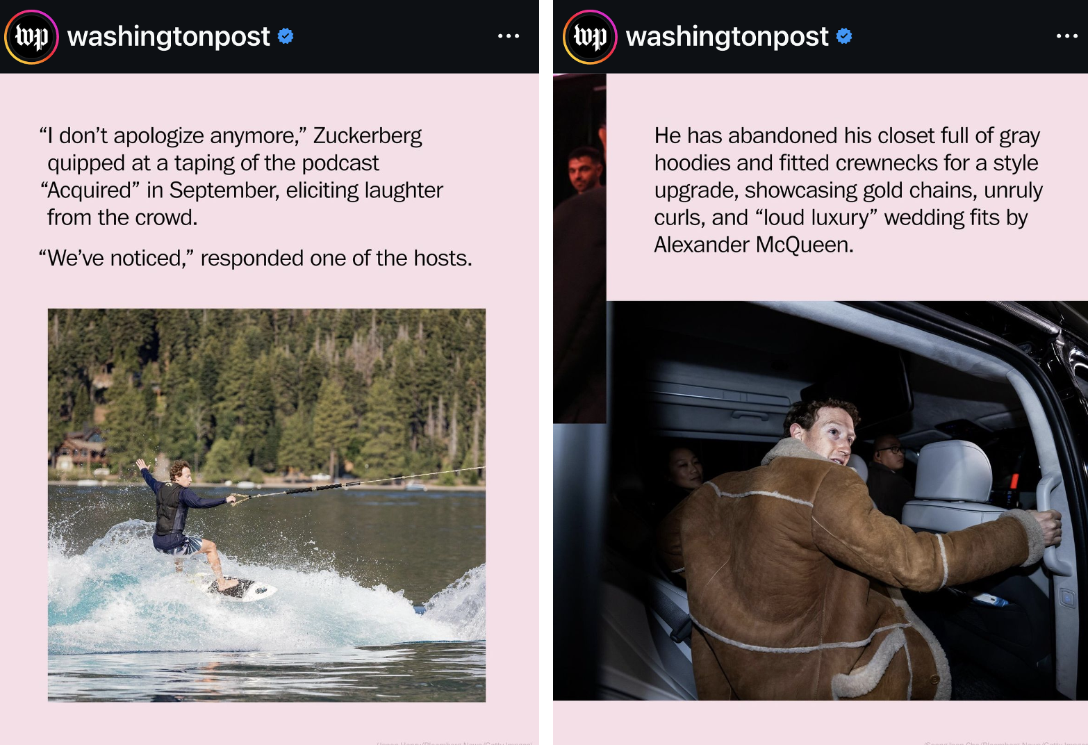Click the "We've noticed" response line

[x=256, y=258]
